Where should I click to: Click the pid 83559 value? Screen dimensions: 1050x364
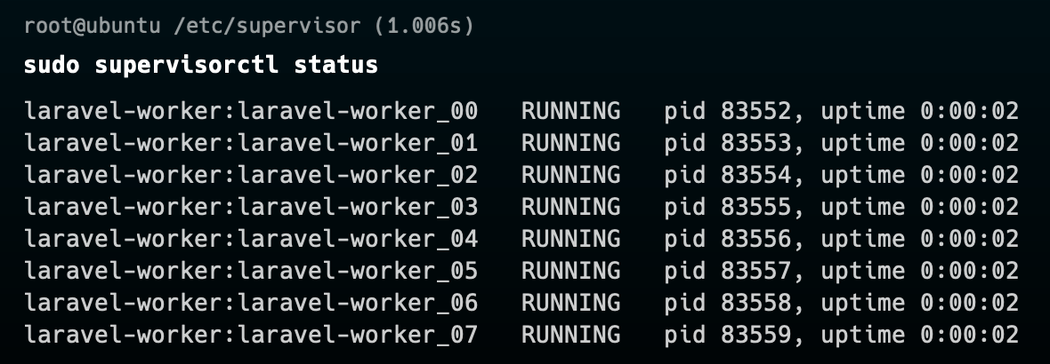(x=728, y=335)
